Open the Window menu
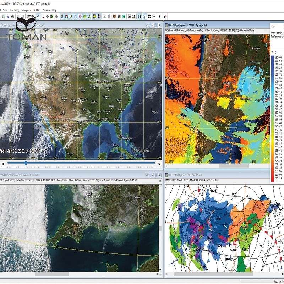This screenshot has width=284, height=284. 46,10
